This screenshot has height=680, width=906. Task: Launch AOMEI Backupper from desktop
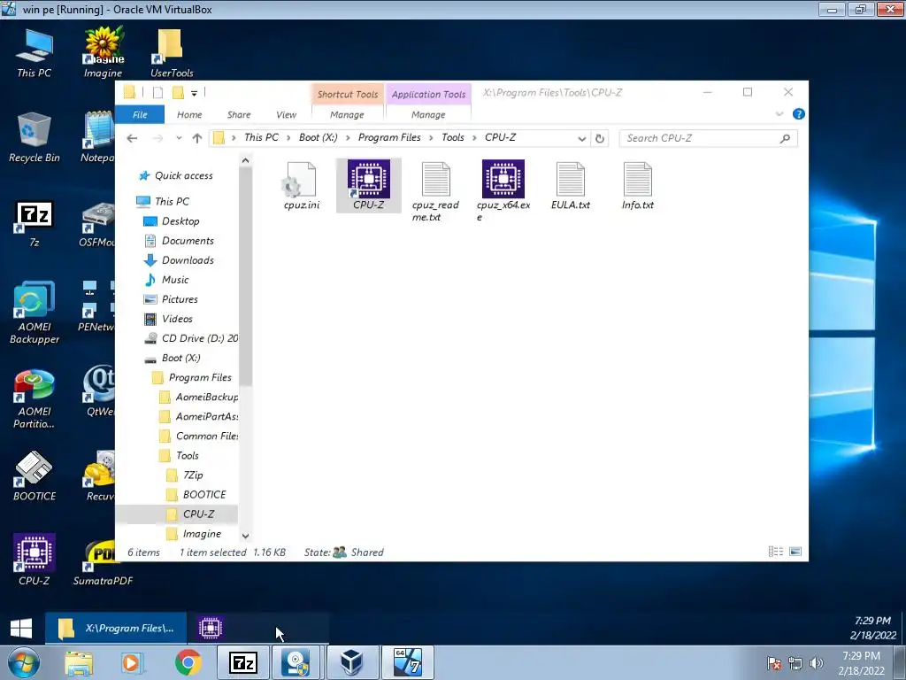point(35,313)
